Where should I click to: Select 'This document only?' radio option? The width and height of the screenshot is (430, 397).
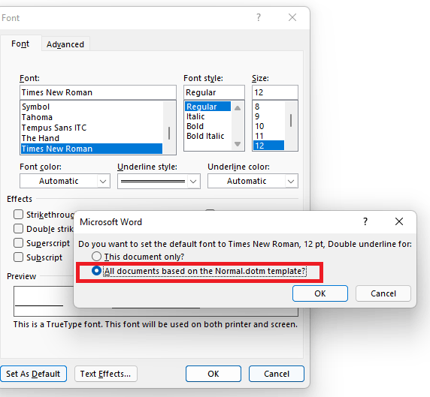point(96,257)
